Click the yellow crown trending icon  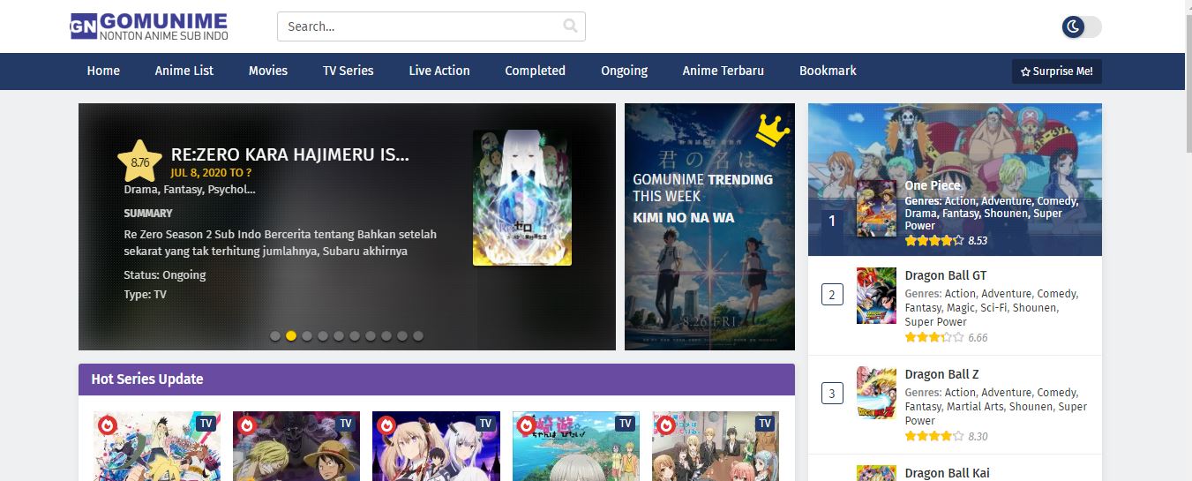tap(772, 131)
